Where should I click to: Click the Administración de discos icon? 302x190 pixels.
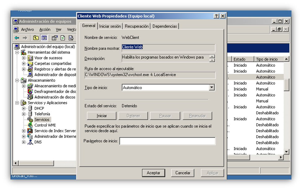[x=30, y=97]
